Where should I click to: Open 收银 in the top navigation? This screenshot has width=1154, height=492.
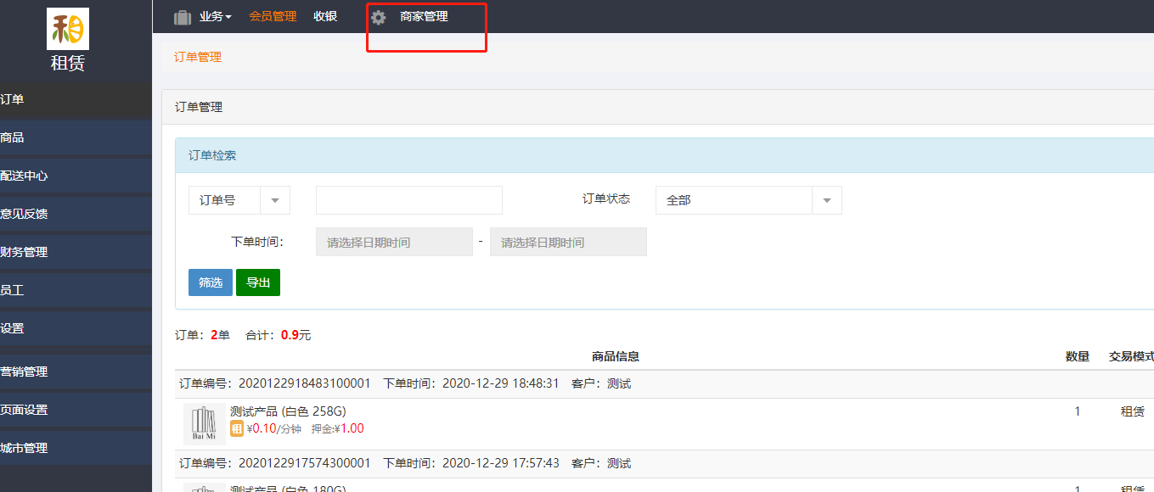pyautogui.click(x=325, y=16)
